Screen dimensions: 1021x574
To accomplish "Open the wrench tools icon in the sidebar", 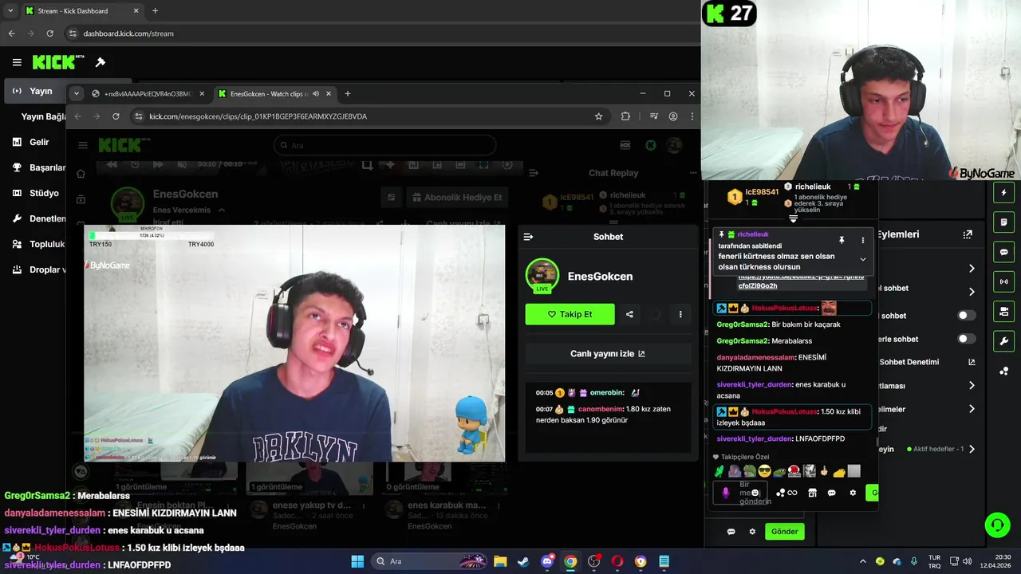I will [x=1004, y=341].
